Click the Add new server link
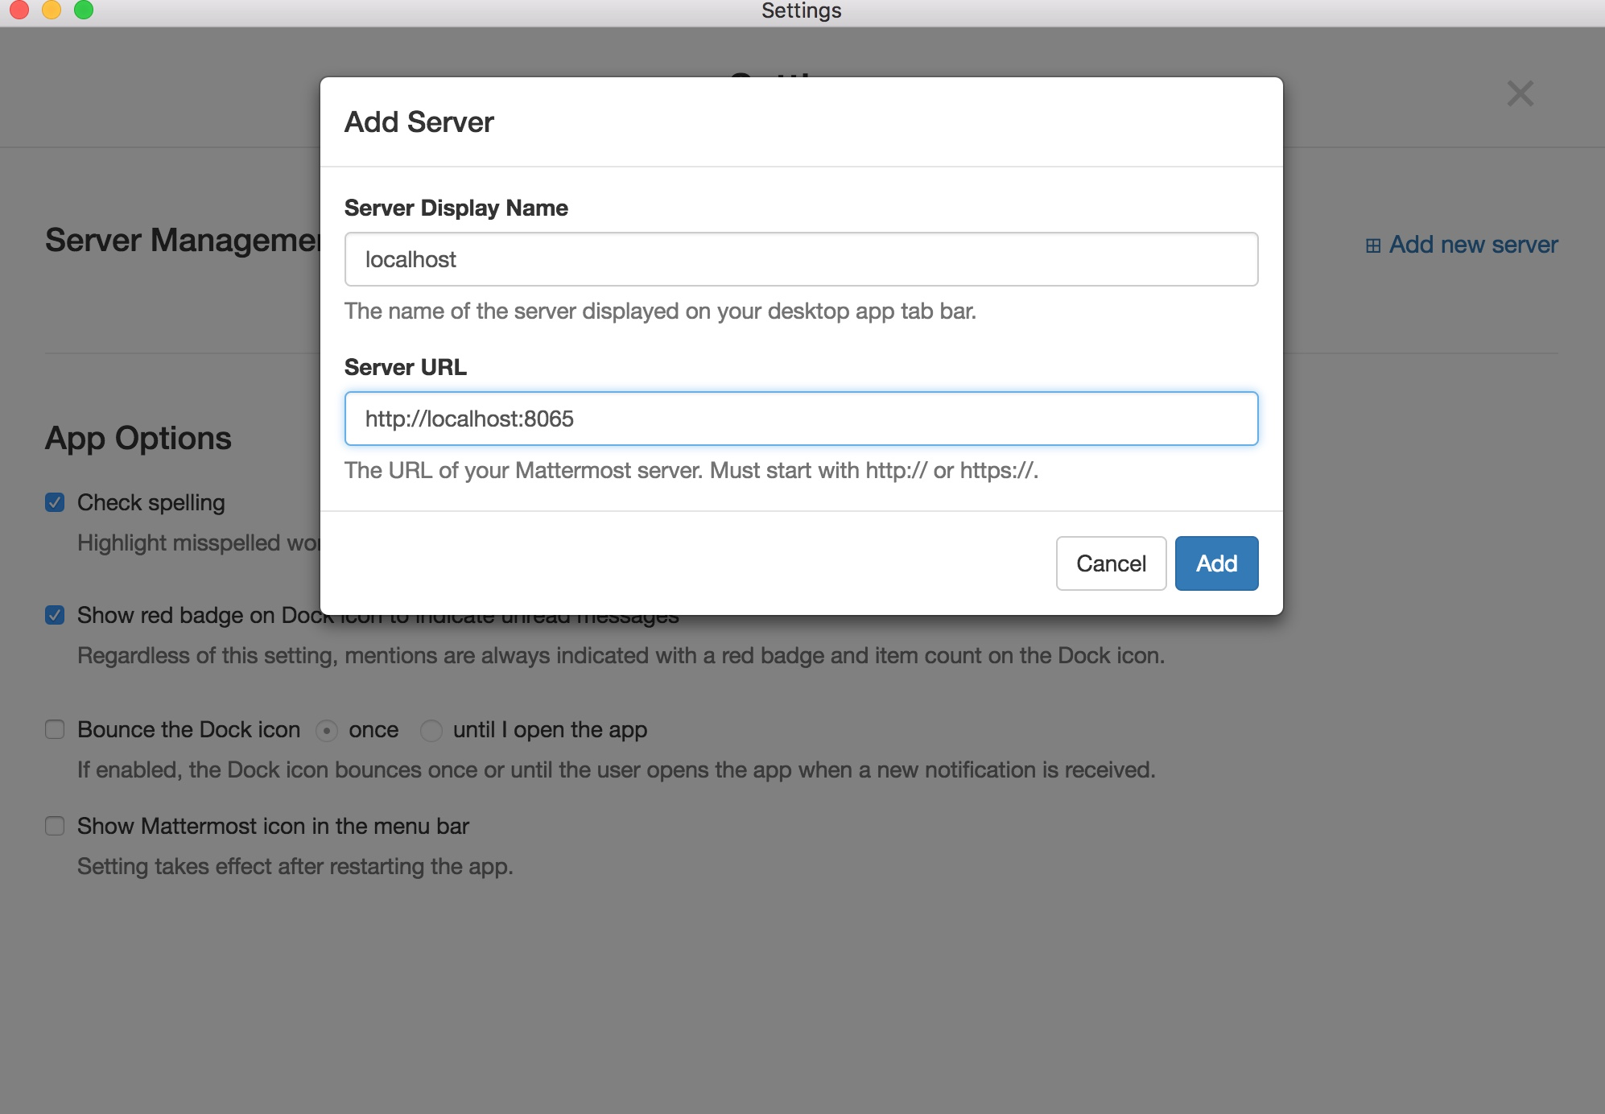The image size is (1605, 1114). coord(1473,245)
